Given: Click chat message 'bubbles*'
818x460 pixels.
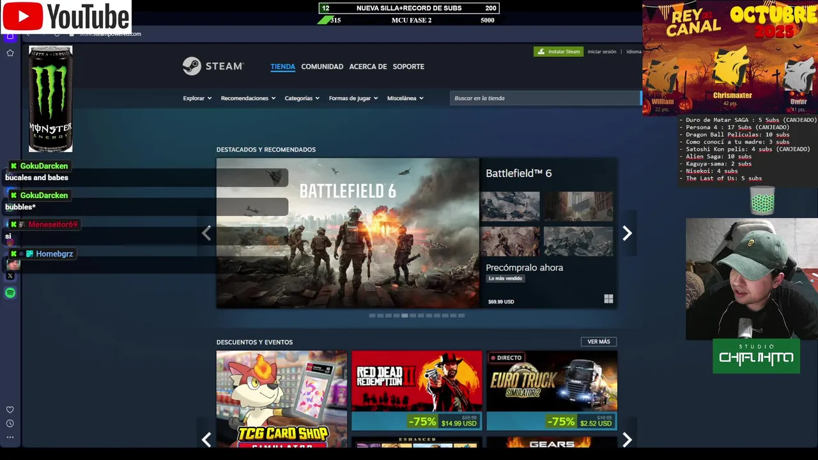Looking at the screenshot, I should click(x=20, y=207).
